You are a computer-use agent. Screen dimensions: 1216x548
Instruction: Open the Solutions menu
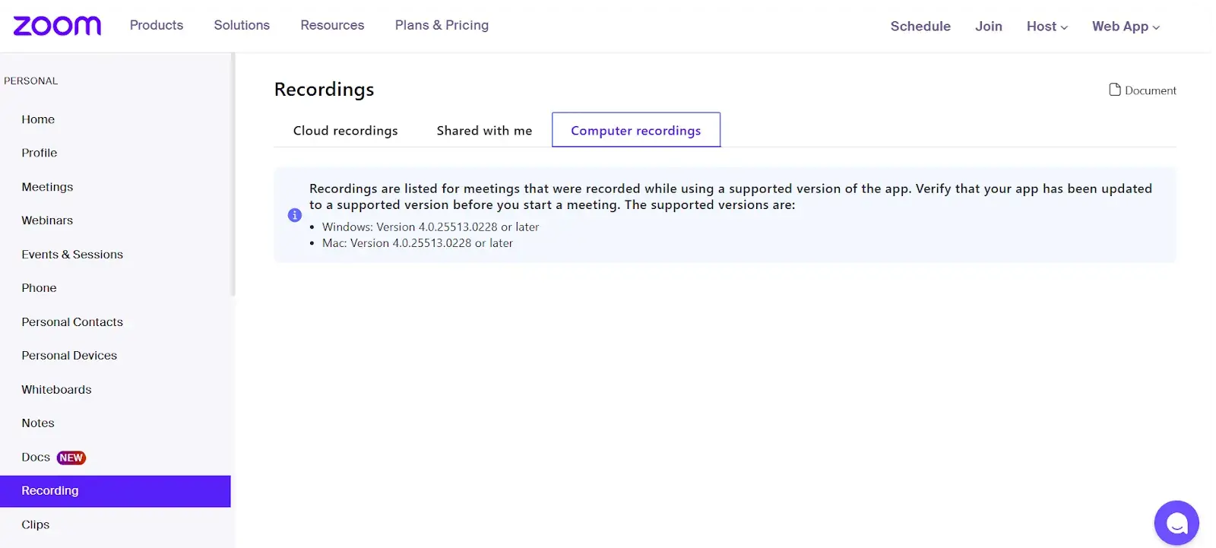pos(242,25)
